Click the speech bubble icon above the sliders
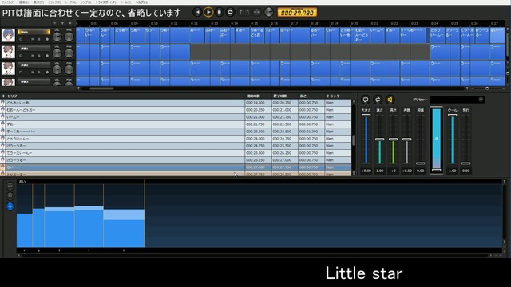Screen dimensions: 511x287 click(x=366, y=100)
